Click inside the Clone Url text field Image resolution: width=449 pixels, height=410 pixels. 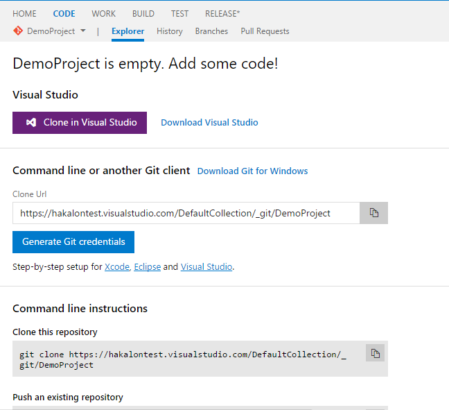pyautogui.click(x=186, y=213)
